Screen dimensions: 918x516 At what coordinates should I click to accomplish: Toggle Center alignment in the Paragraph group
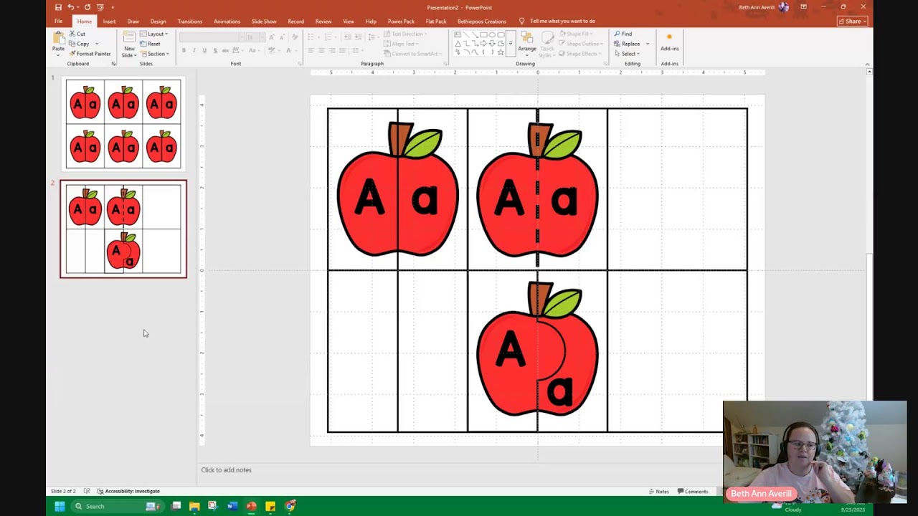[x=321, y=50]
